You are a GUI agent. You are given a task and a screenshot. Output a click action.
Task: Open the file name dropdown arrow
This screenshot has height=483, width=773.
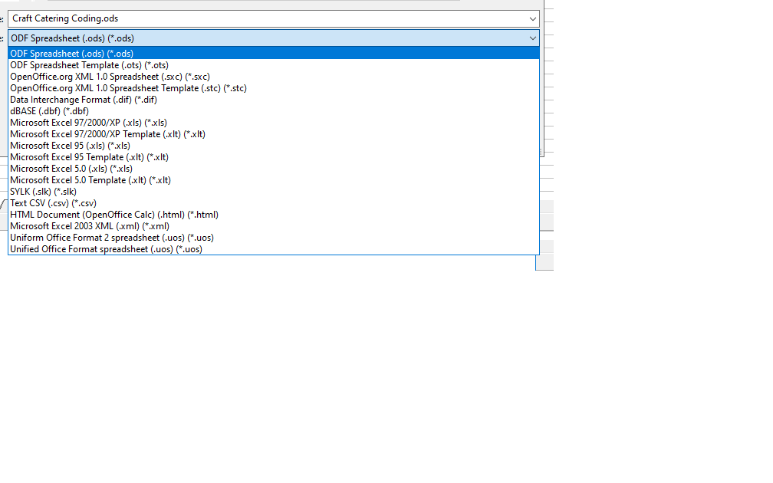point(532,18)
